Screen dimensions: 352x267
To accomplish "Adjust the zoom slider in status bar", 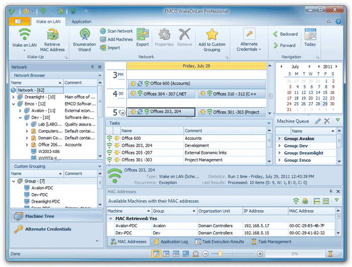I will click(220, 254).
